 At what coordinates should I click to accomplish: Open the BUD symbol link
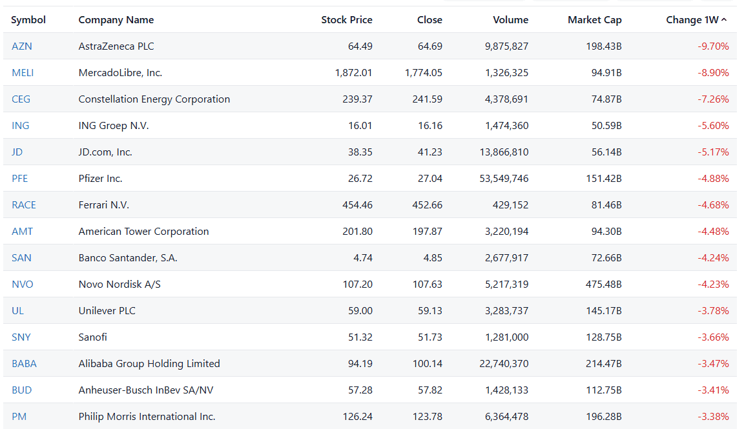coord(21,390)
